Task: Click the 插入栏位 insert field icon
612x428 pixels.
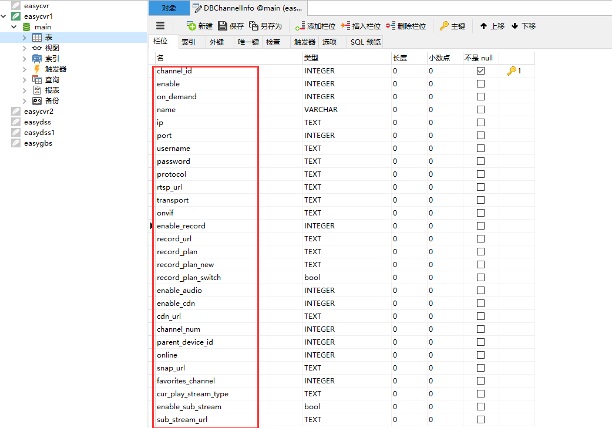Action: coord(345,26)
